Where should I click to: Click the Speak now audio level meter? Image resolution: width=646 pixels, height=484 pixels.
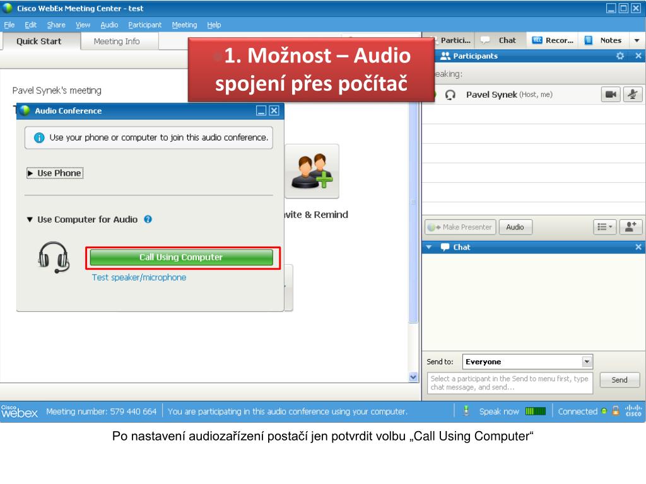(x=536, y=411)
